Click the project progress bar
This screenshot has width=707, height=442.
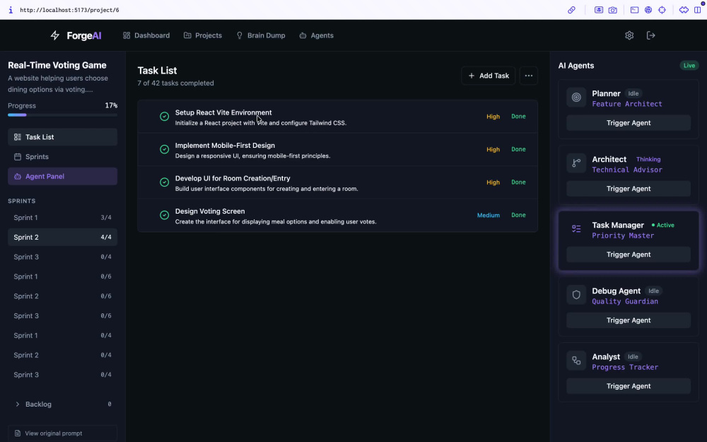(63, 115)
